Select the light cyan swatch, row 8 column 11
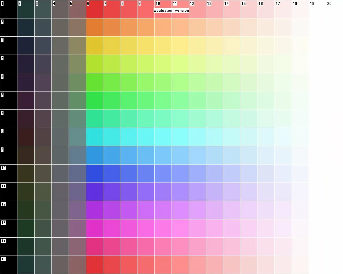 pos(180,137)
